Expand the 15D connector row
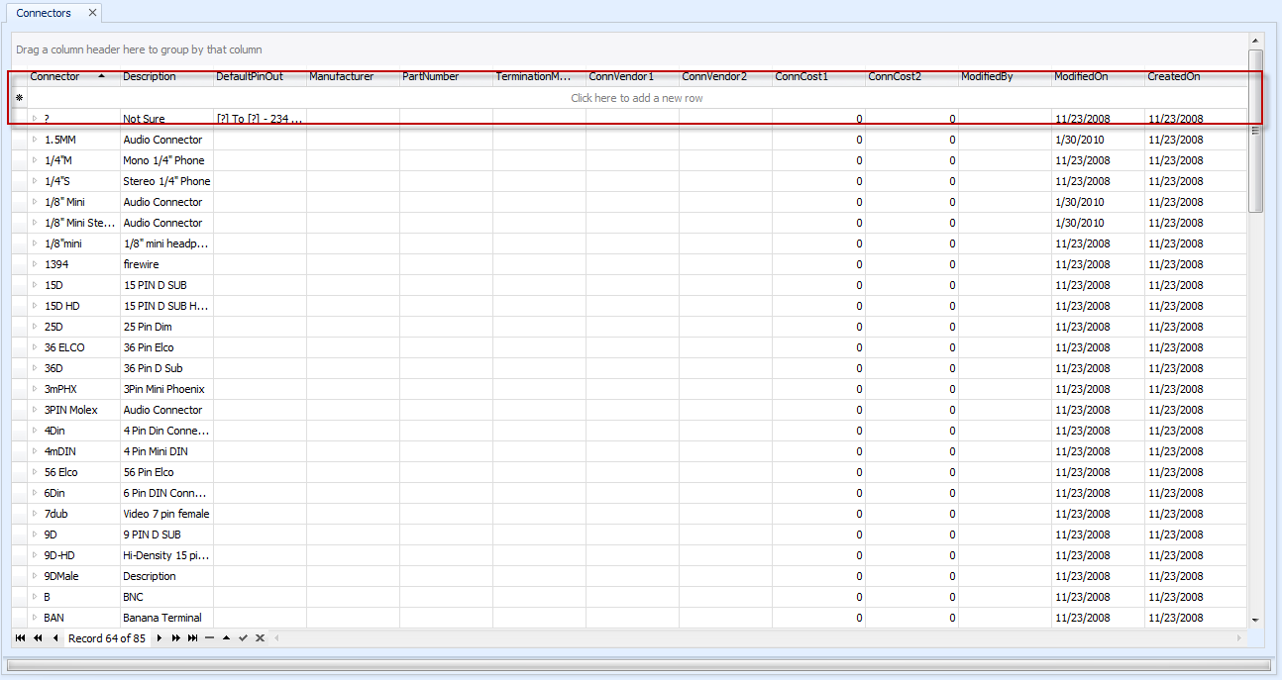This screenshot has height=680, width=1282. tap(35, 285)
